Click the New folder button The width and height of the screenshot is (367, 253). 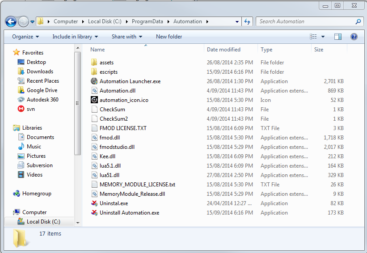tap(169, 37)
